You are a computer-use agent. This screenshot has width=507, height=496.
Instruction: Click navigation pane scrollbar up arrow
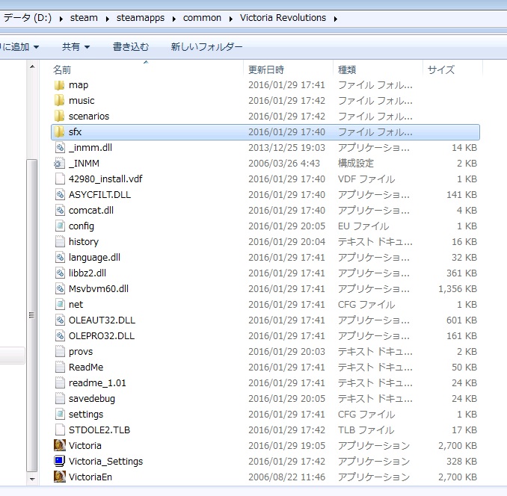(32, 66)
